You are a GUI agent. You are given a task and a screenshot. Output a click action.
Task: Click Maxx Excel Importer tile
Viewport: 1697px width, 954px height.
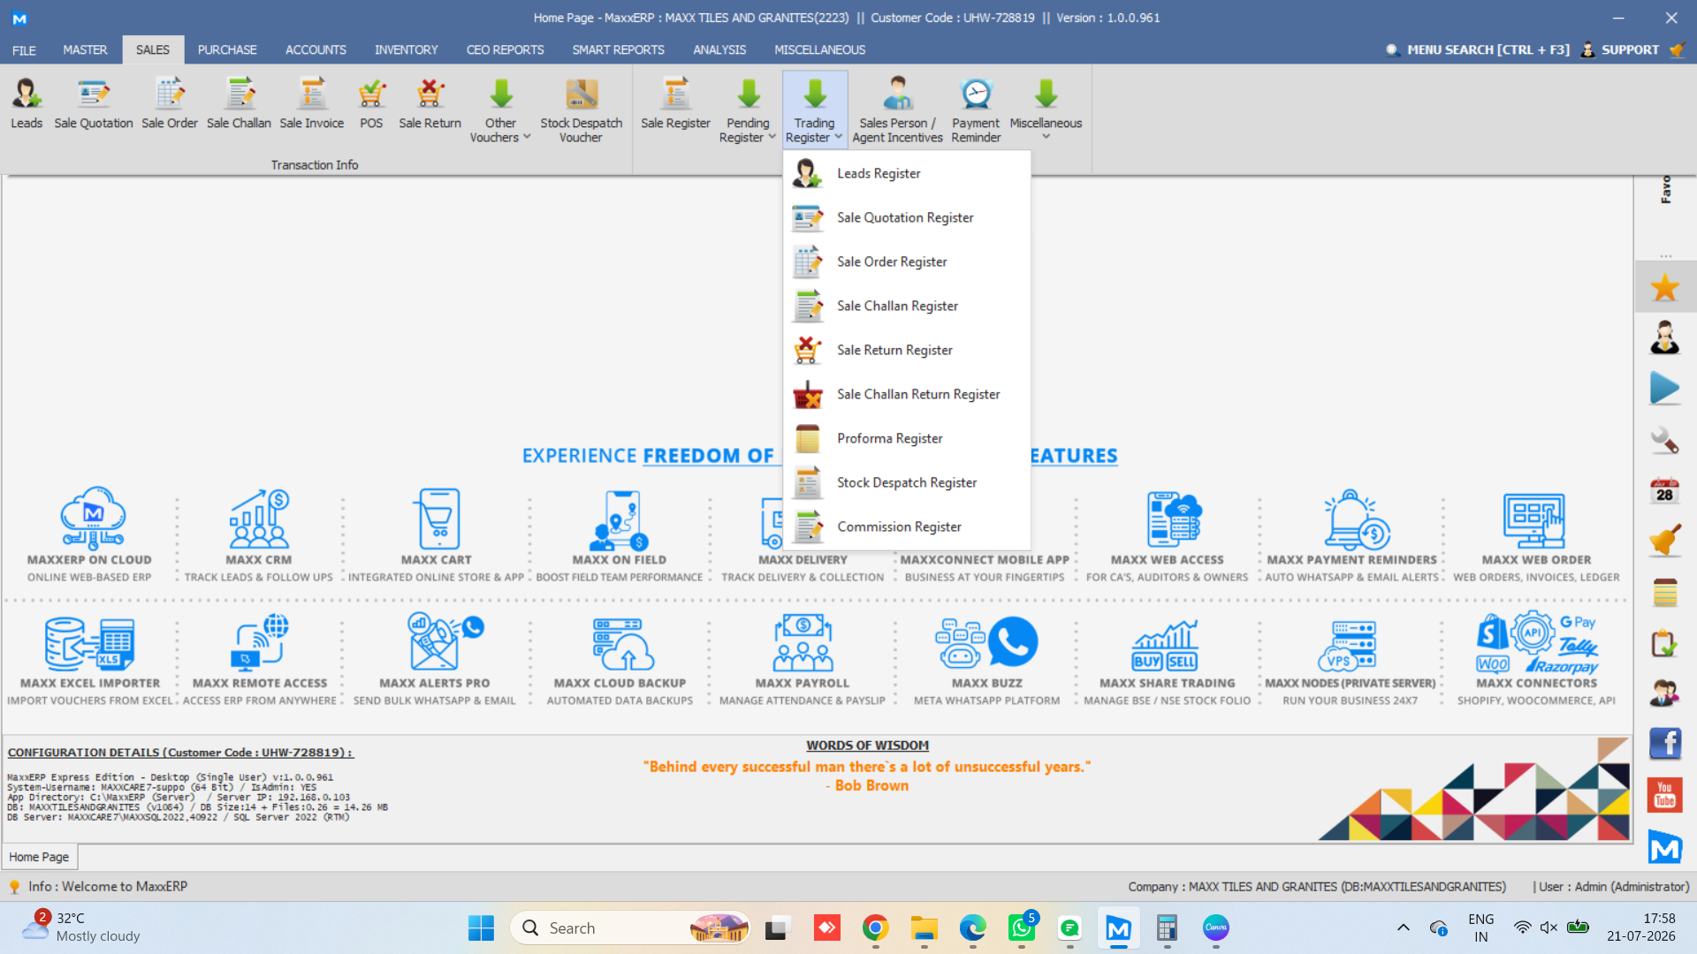[90, 660]
